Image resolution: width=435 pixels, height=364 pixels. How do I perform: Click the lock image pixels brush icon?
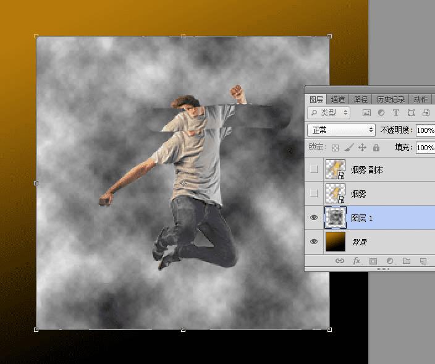348,148
